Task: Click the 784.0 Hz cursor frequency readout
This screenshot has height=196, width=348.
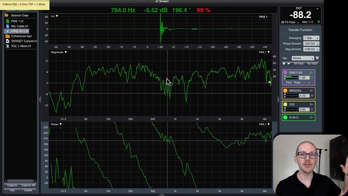Action: pos(123,10)
